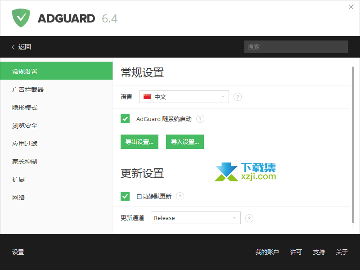Click the China flag icon in language box

click(147, 97)
